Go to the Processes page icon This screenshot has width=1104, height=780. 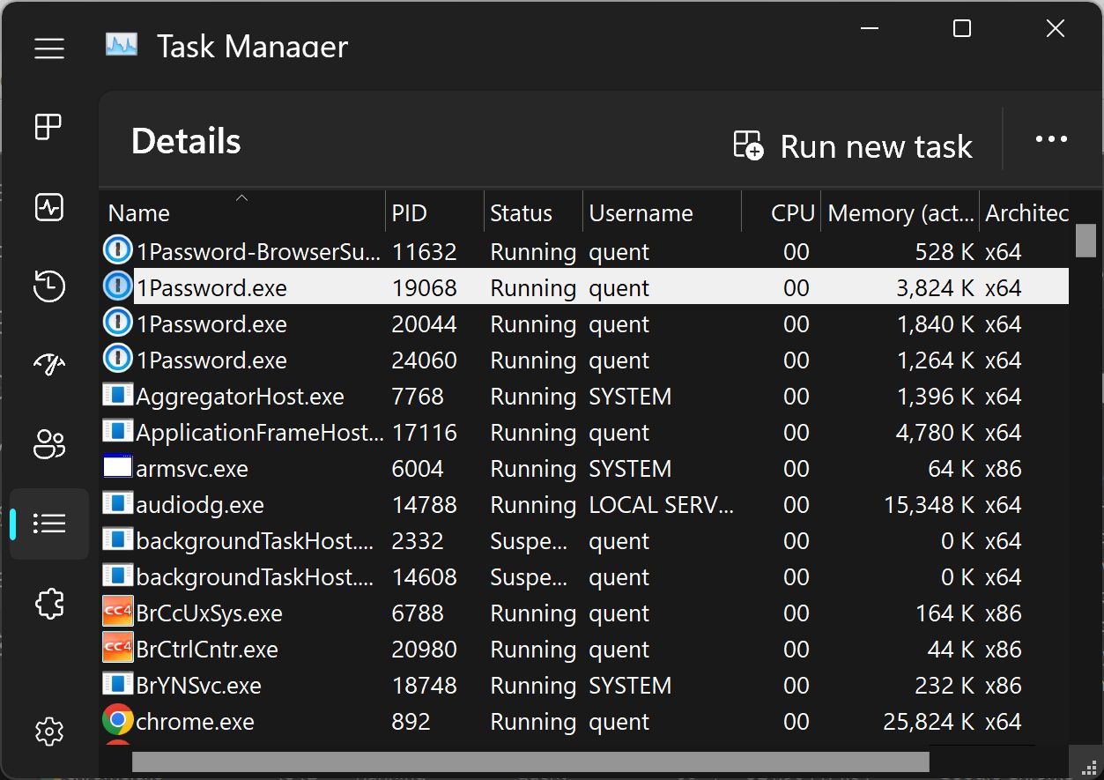(49, 128)
